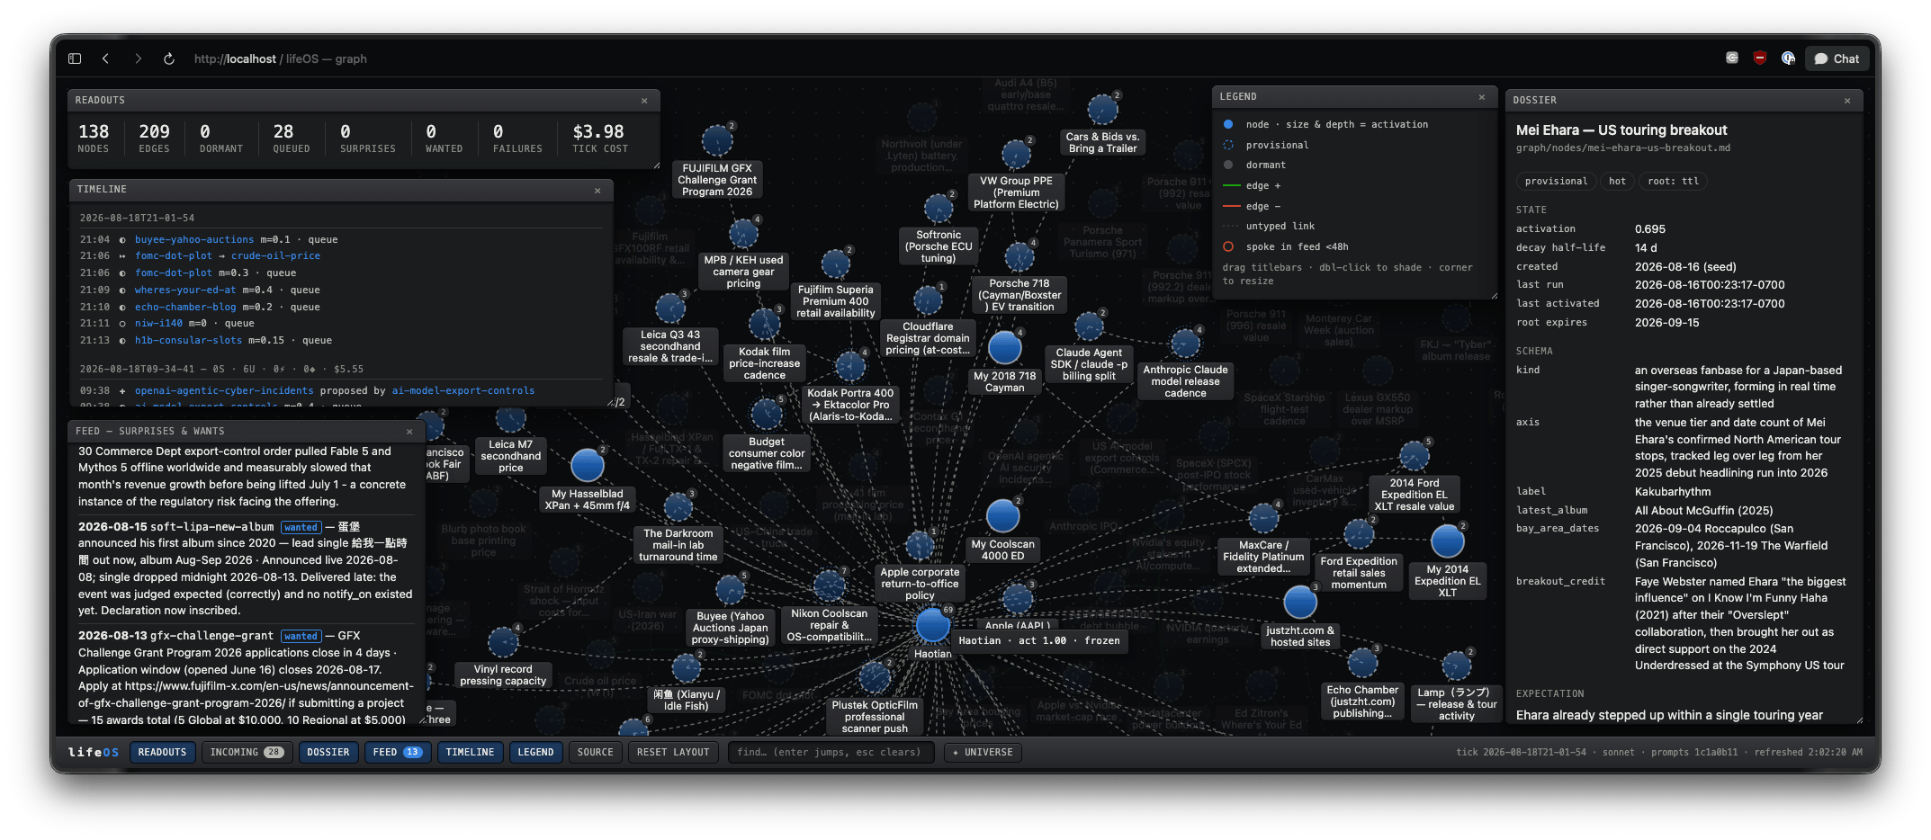Toggle the SOURCE panel button

[595, 752]
